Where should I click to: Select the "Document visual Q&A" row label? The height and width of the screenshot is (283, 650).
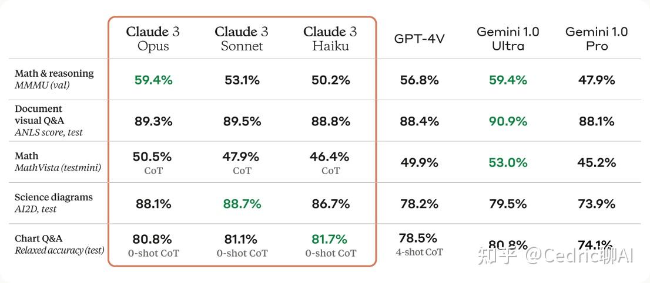(x=39, y=115)
